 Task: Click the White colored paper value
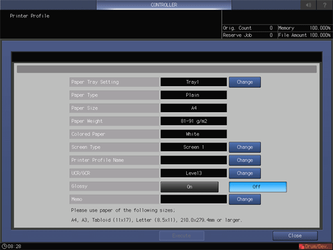click(x=193, y=134)
